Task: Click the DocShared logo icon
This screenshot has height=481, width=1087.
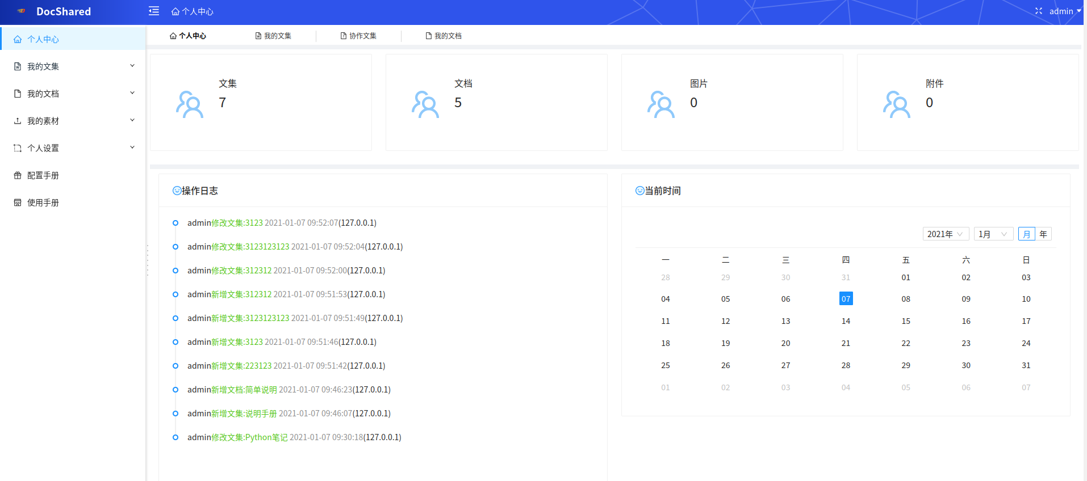Action: [x=21, y=11]
